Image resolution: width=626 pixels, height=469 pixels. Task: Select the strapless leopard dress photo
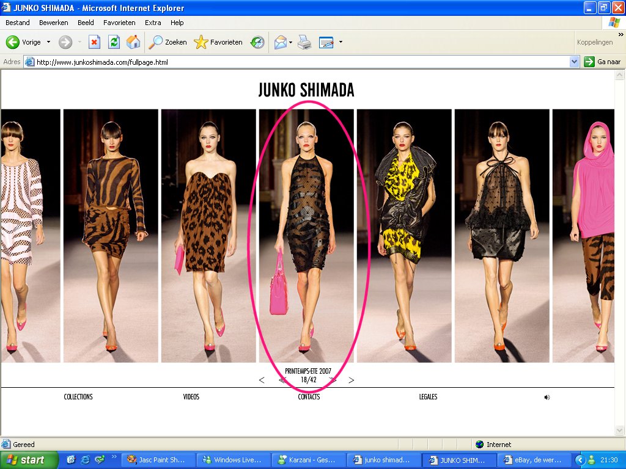[x=208, y=236]
